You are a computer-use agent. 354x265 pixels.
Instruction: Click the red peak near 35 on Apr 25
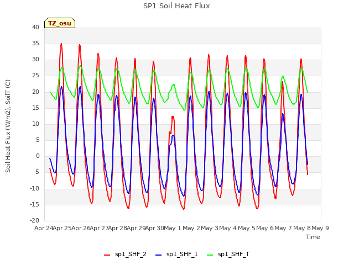(61, 44)
